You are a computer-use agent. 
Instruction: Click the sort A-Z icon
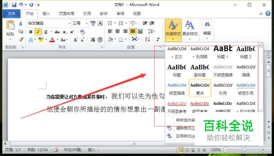[148, 39]
